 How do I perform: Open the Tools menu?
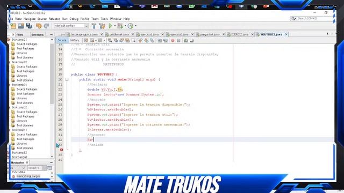[x=104, y=19]
